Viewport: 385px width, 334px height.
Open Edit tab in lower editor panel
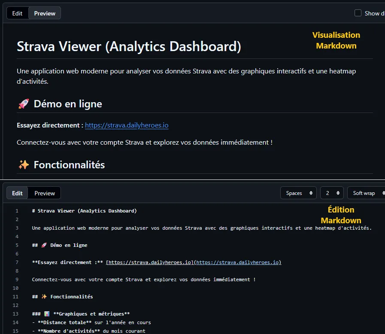[x=17, y=193]
